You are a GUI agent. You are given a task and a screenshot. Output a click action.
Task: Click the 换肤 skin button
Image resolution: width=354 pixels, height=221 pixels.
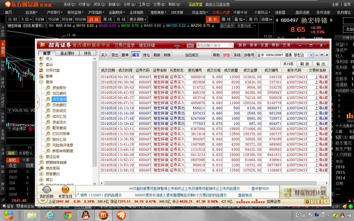coord(242,45)
